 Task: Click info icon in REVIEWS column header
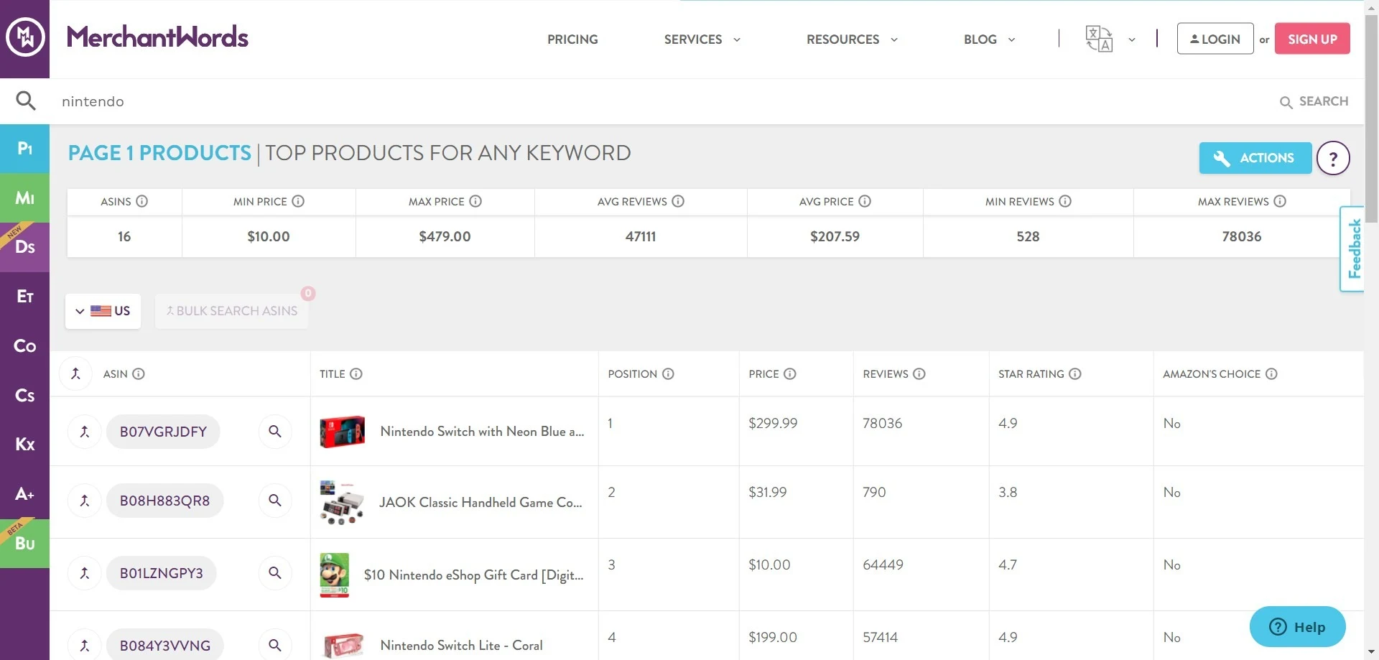point(919,373)
